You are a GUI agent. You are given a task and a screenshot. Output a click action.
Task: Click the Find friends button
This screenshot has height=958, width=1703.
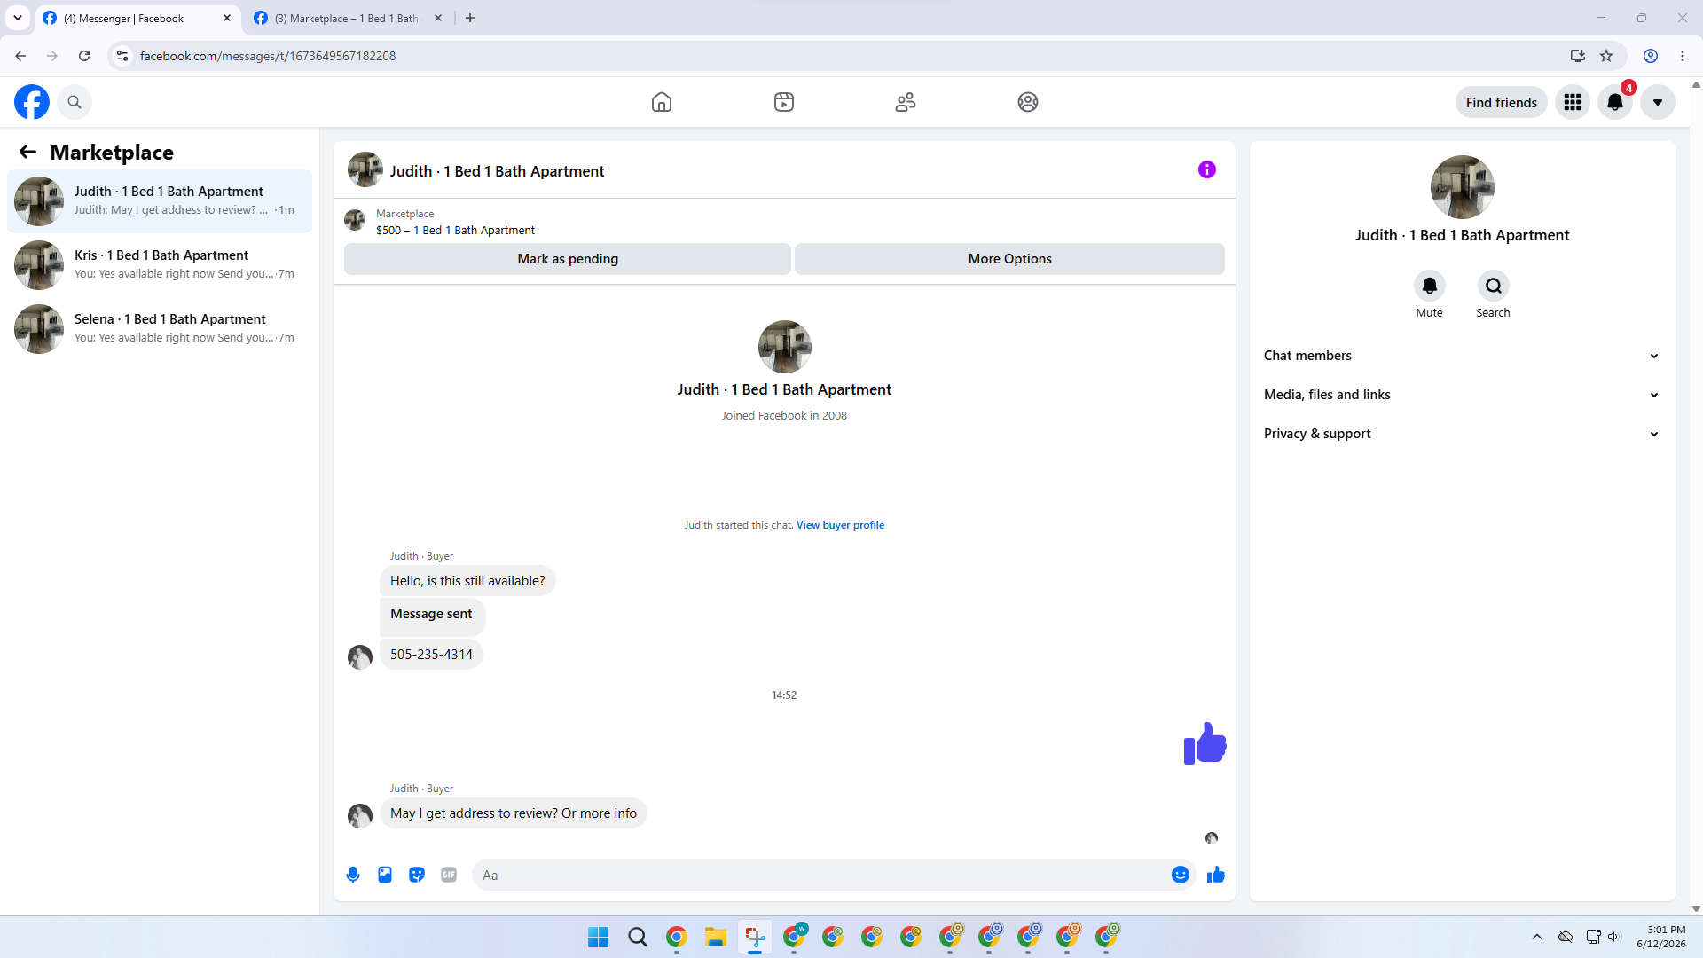[x=1502, y=102]
